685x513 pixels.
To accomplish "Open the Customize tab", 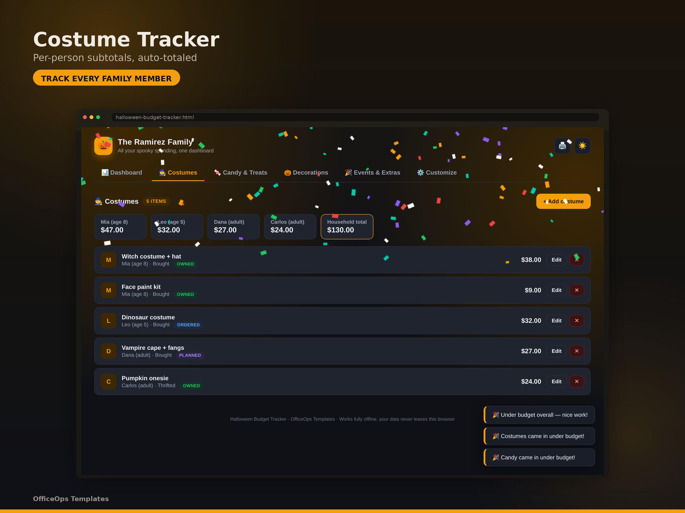I will click(x=437, y=173).
